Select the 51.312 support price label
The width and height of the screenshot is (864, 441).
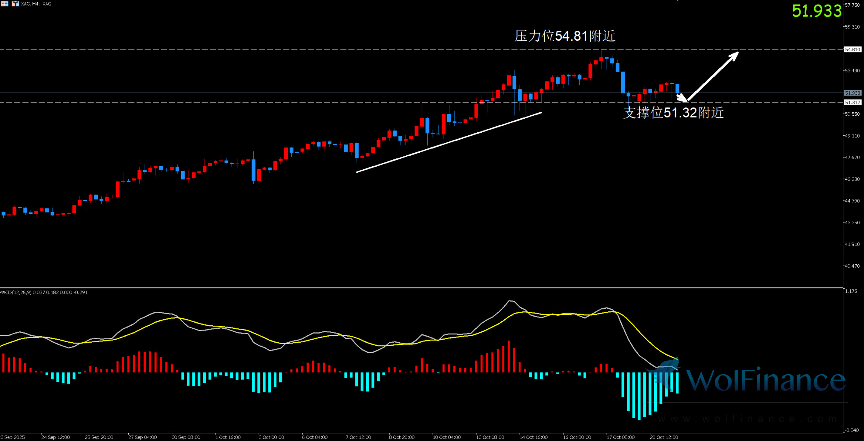[x=852, y=103]
